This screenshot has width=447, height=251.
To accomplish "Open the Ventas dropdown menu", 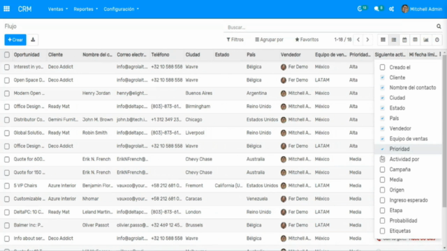I will click(x=58, y=9).
